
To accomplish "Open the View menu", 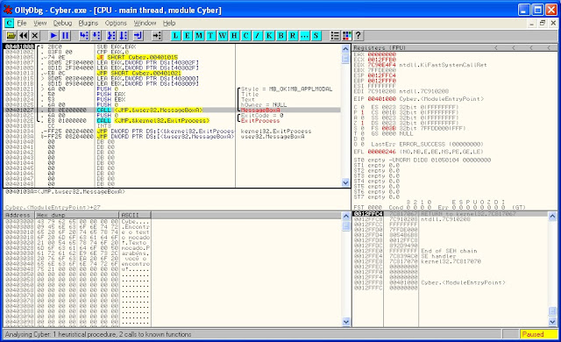I will (x=40, y=24).
